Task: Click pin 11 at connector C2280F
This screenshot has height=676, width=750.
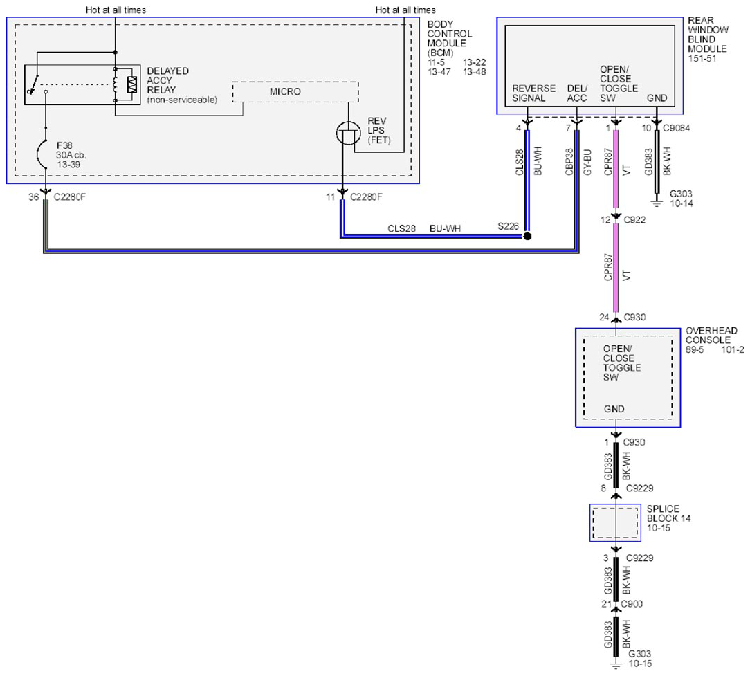Action: 331,197
